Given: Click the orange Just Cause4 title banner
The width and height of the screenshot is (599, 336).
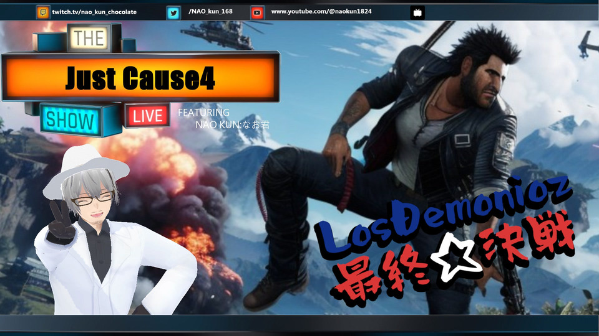Looking at the screenshot, I should pyautogui.click(x=140, y=78).
